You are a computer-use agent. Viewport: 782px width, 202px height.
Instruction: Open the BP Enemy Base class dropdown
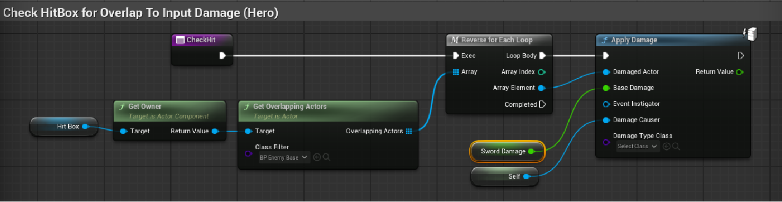(283, 158)
